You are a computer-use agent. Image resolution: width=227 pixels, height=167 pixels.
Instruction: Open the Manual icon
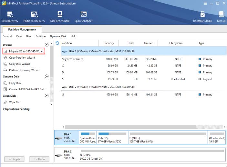coord(222,17)
